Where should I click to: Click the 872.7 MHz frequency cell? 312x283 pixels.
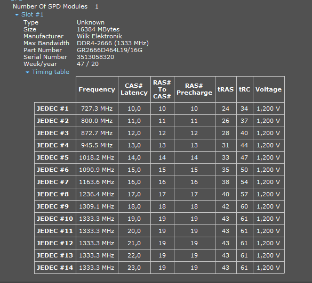(x=97, y=133)
